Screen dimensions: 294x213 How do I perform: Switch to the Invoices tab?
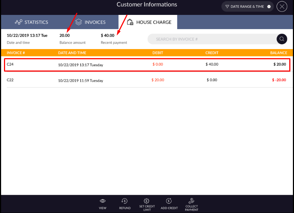tap(90, 22)
